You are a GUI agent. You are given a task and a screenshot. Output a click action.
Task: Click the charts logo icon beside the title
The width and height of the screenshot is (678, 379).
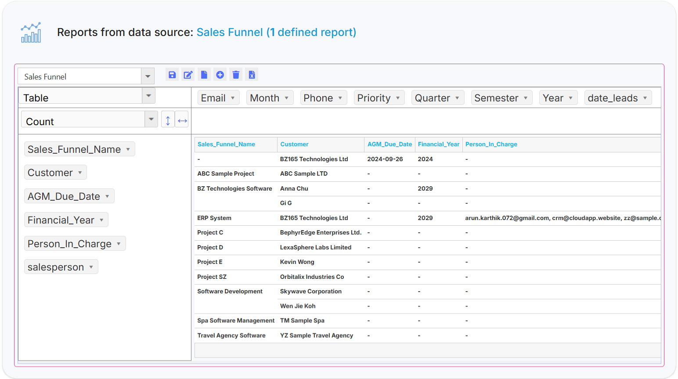(31, 32)
